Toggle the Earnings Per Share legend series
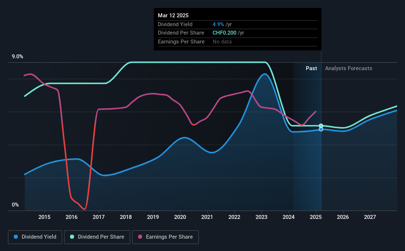The width and height of the screenshot is (405, 251). point(166,237)
